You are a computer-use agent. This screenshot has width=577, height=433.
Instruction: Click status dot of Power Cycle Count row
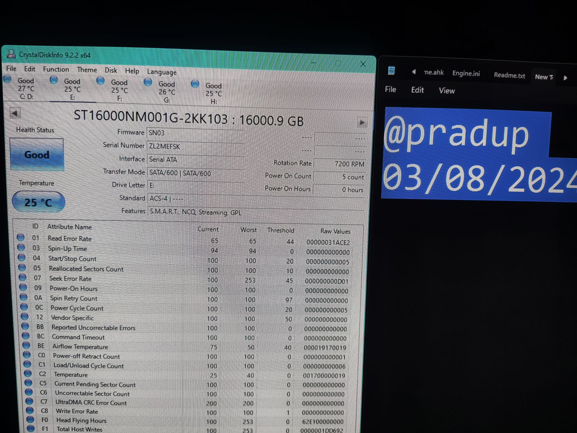(x=24, y=307)
